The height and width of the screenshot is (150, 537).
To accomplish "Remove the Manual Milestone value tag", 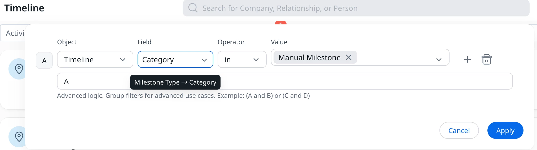I will click(349, 57).
